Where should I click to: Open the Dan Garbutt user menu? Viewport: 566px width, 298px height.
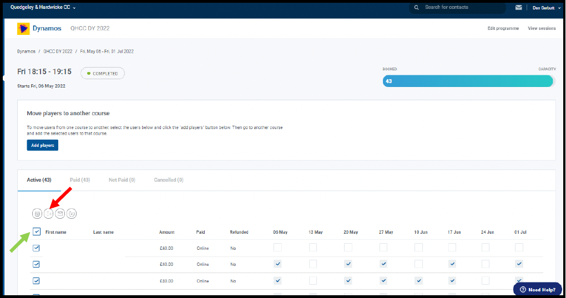pyautogui.click(x=546, y=8)
